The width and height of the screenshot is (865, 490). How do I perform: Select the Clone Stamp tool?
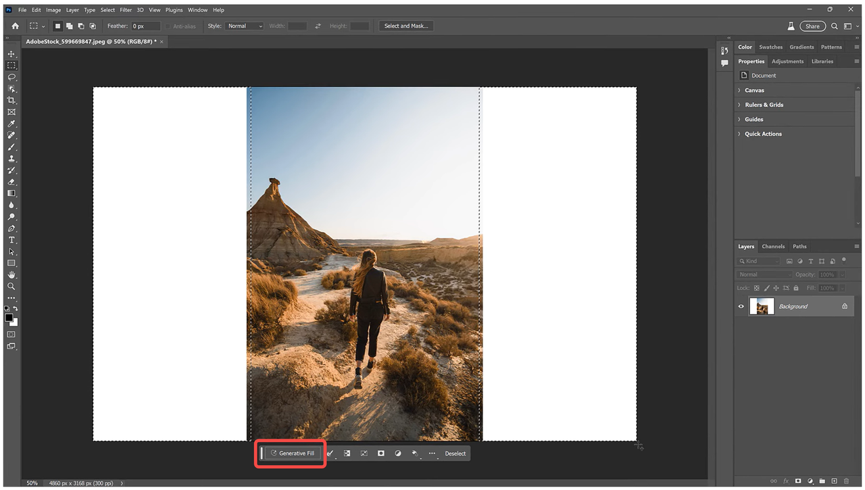pyautogui.click(x=11, y=159)
